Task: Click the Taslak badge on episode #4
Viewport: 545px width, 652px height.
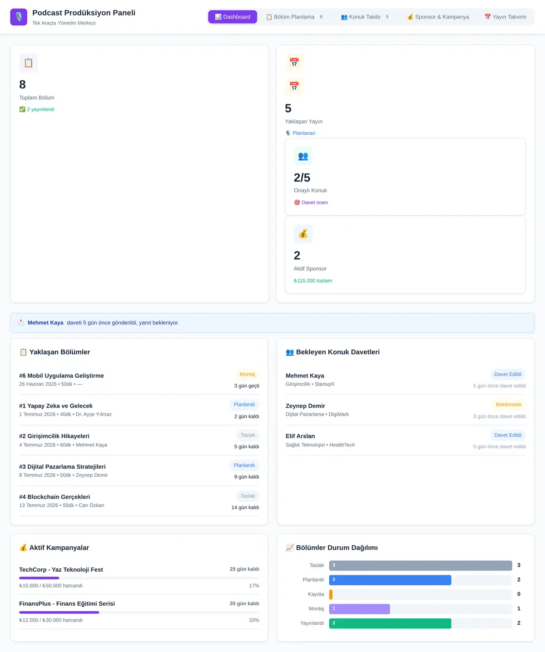Action: pyautogui.click(x=248, y=496)
